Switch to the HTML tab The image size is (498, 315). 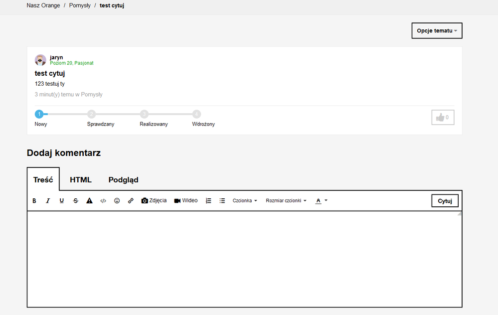pos(81,180)
